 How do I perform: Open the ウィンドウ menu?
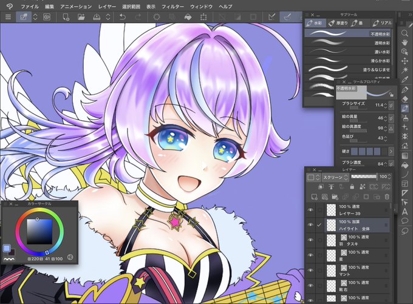(201, 7)
